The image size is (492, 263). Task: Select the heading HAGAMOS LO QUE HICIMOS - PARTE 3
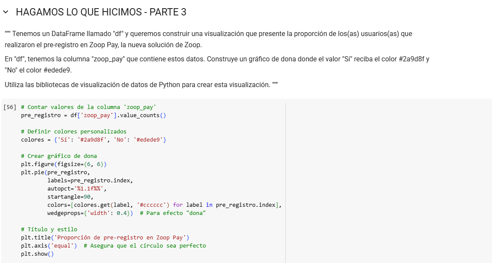101,12
